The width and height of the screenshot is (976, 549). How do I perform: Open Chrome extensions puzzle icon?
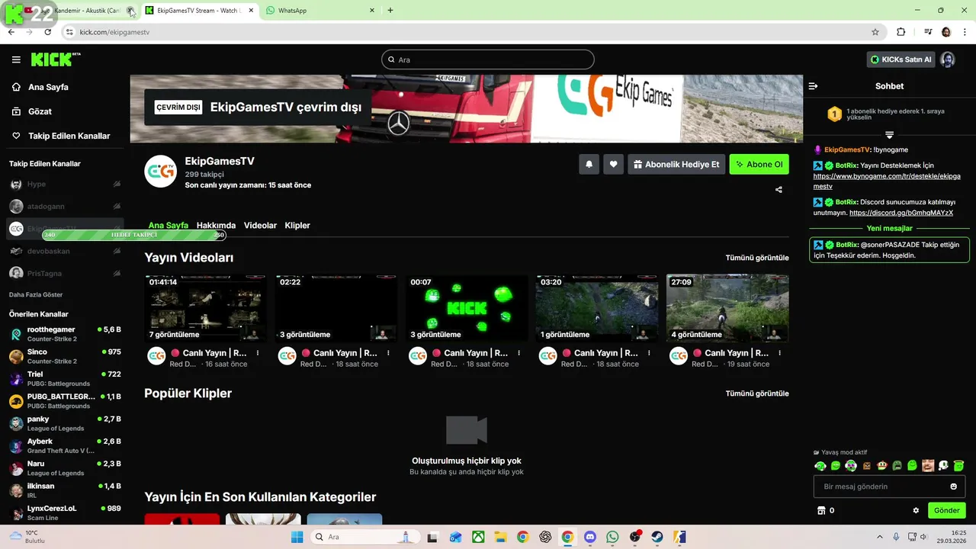(x=901, y=32)
